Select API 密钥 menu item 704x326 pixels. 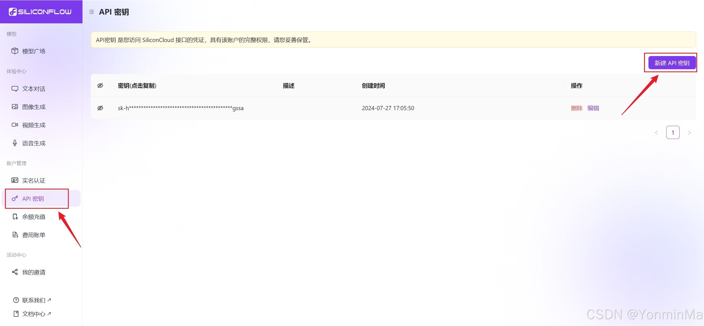click(x=33, y=199)
